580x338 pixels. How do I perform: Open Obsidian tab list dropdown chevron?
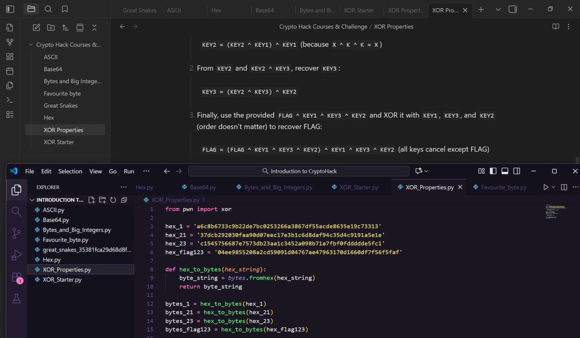(x=498, y=10)
